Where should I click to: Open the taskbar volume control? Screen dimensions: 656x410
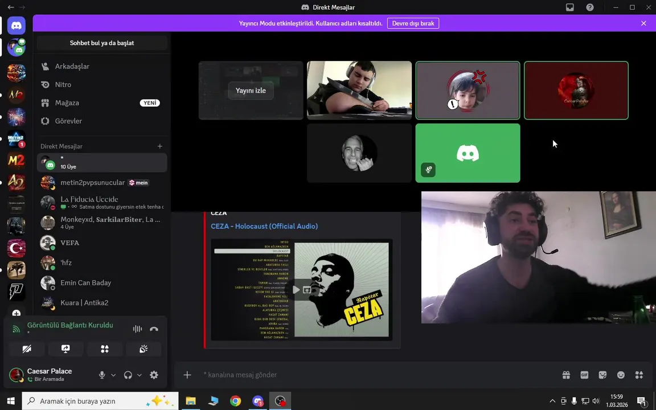[596, 401]
